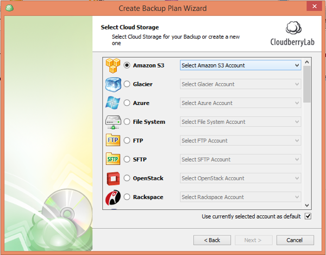The image size is (326, 255).
Task: Click the Amazon S3 label text
Action: [148, 66]
